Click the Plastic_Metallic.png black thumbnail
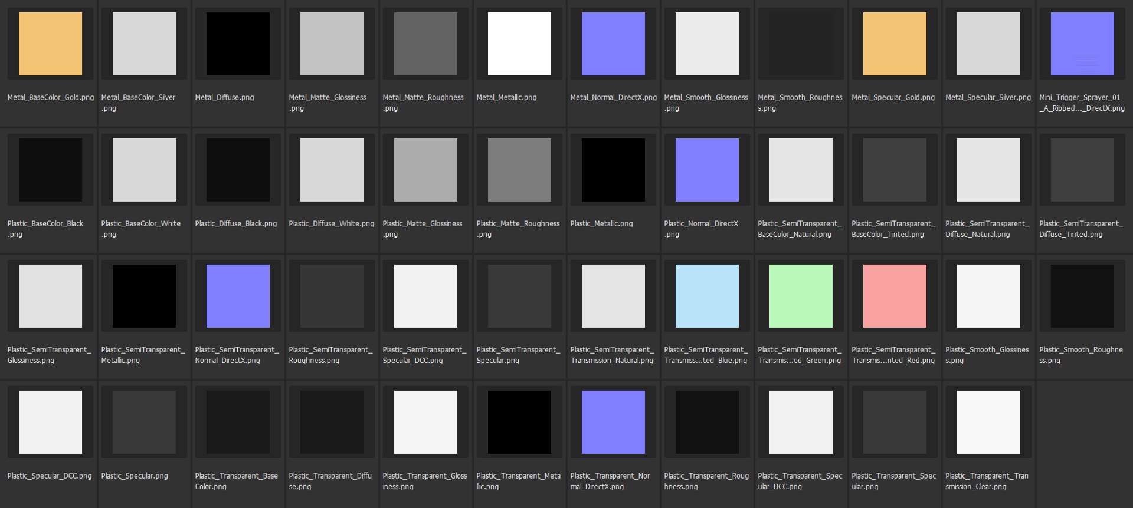 [613, 170]
